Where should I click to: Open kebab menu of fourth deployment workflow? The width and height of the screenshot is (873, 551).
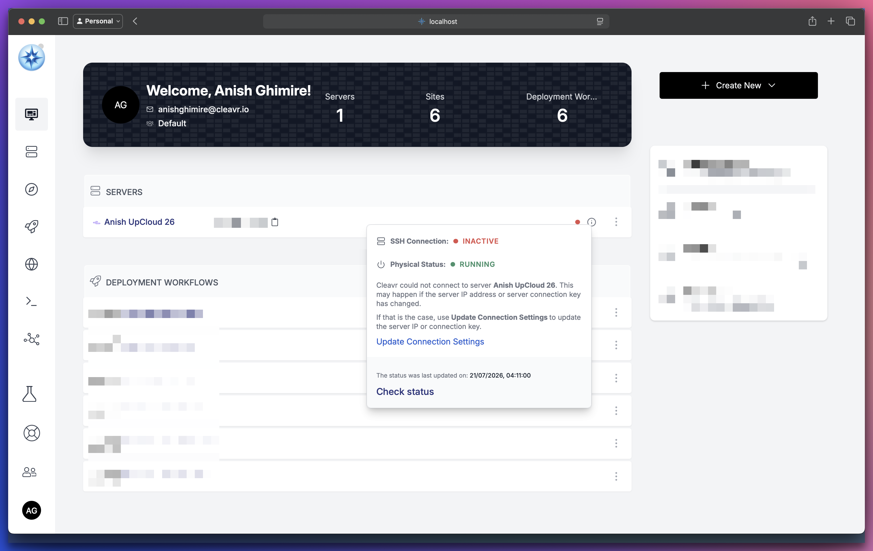point(616,410)
